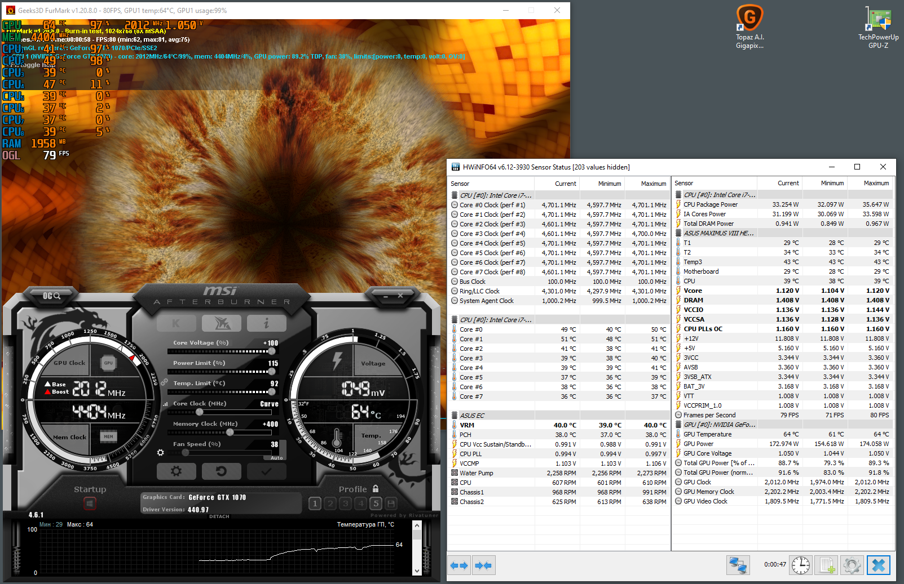Viewport: 904px width, 584px height.
Task: Toggle the Afterburner Startup Windows button
Action: 90,503
